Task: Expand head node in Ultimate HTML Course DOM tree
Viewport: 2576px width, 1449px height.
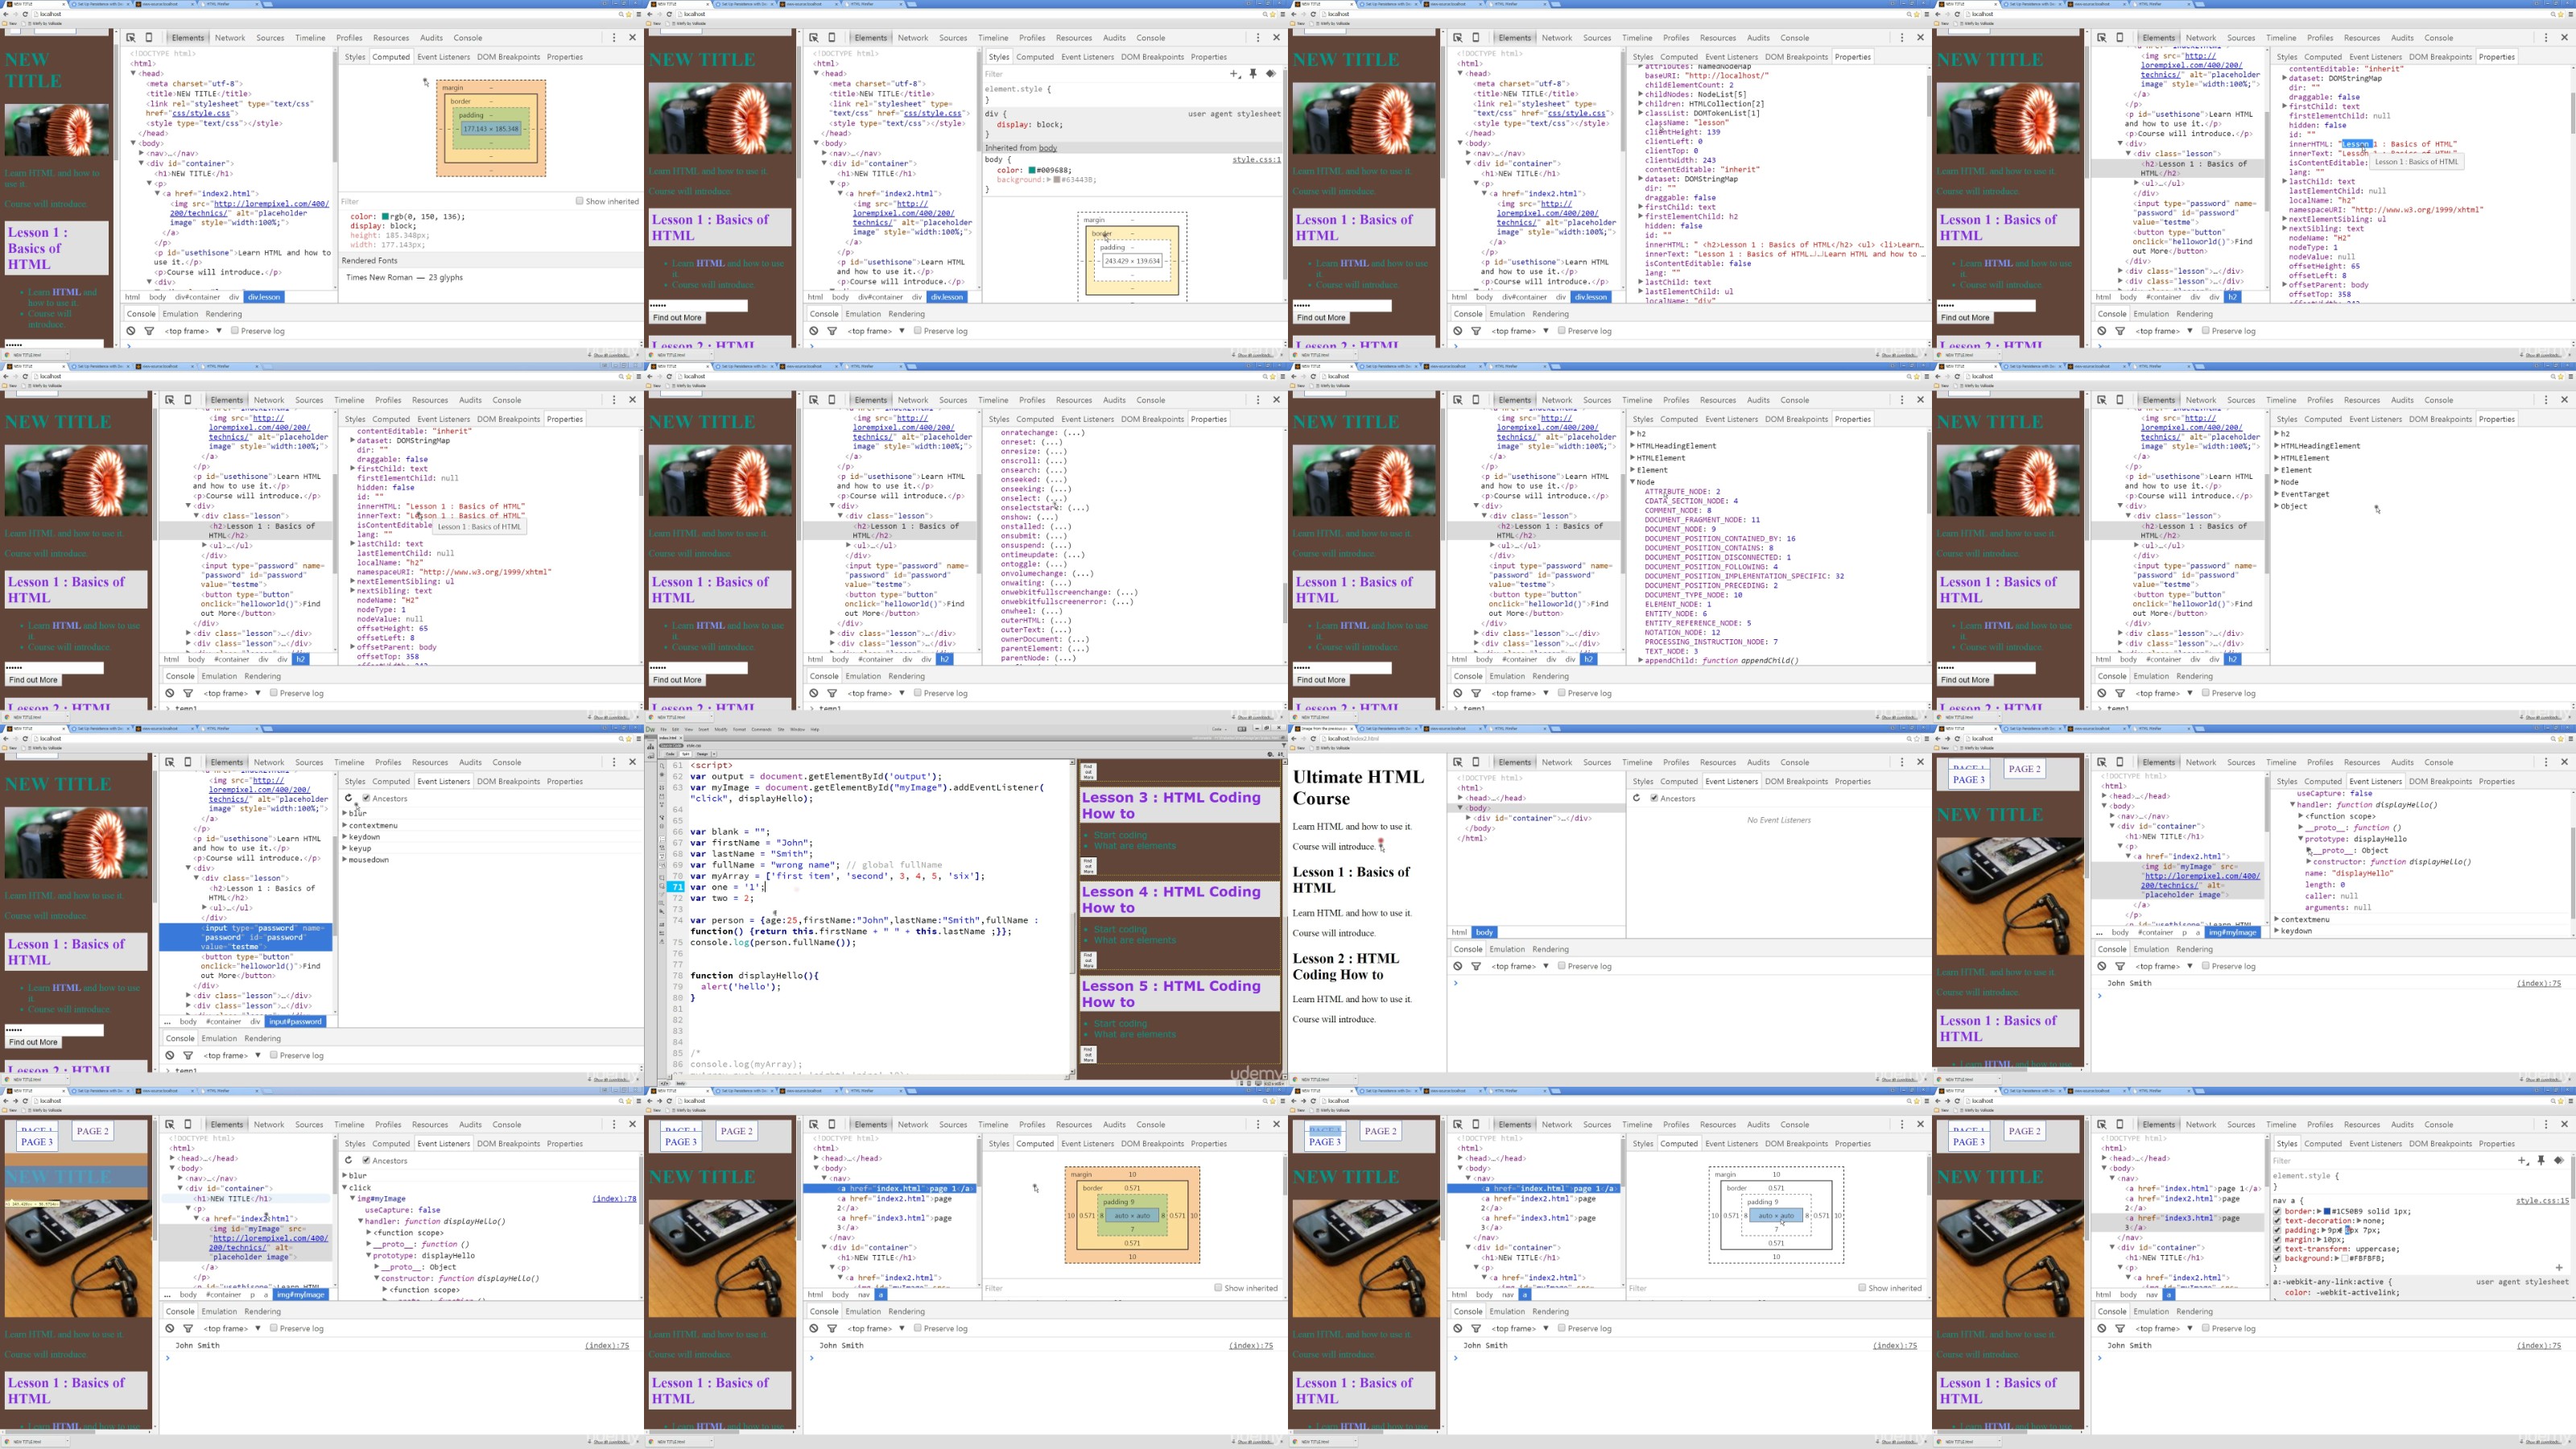Action: [x=1462, y=798]
